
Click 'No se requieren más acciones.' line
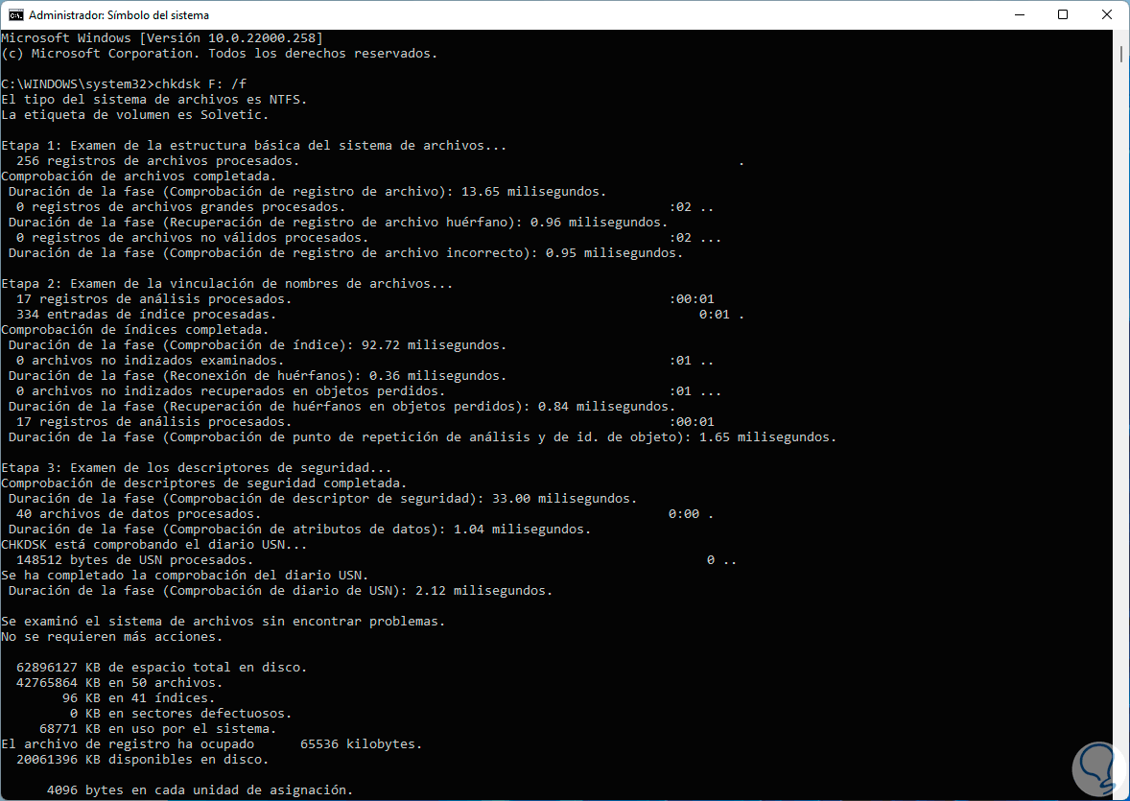pyautogui.click(x=111, y=637)
